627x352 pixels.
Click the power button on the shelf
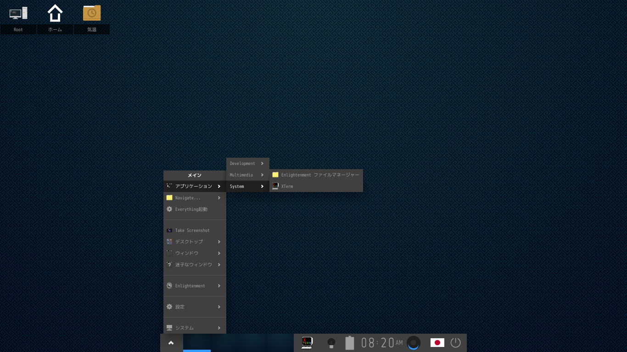point(455,343)
